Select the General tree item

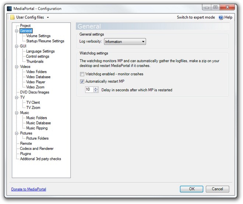[x=26, y=31]
